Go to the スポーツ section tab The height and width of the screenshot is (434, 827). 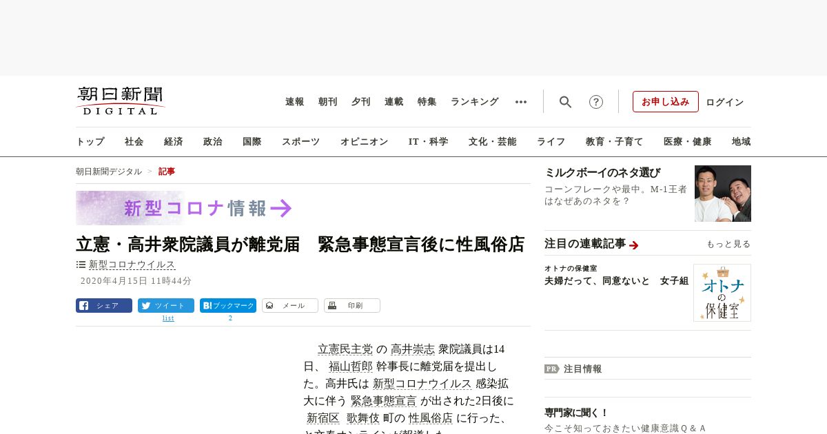[300, 142]
